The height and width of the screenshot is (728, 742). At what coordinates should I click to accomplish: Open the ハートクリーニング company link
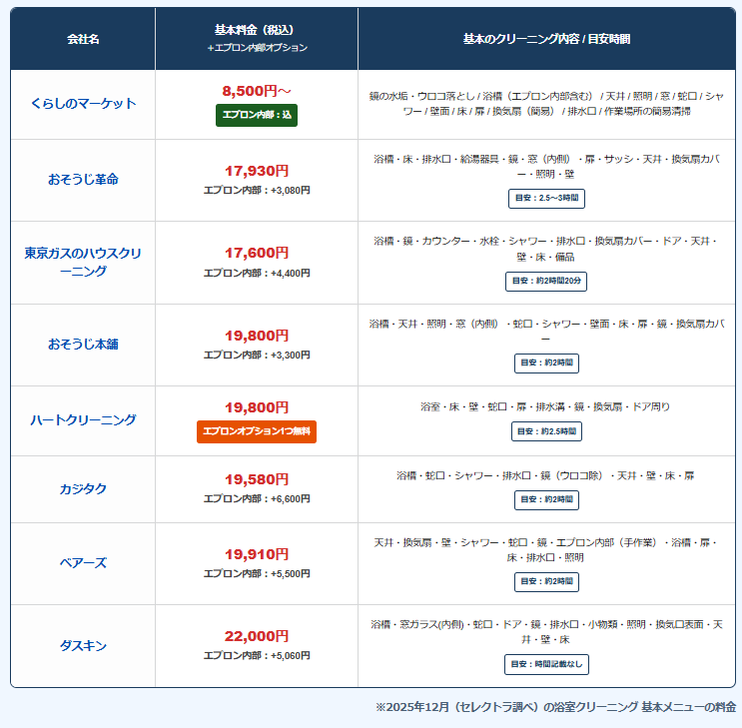pos(83,419)
